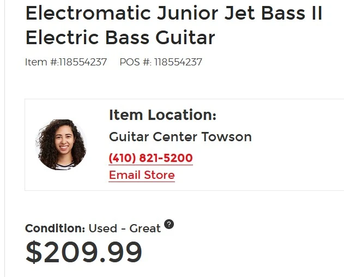The width and height of the screenshot is (344, 277).
Task: Click the Item # label text
Action: pos(41,62)
